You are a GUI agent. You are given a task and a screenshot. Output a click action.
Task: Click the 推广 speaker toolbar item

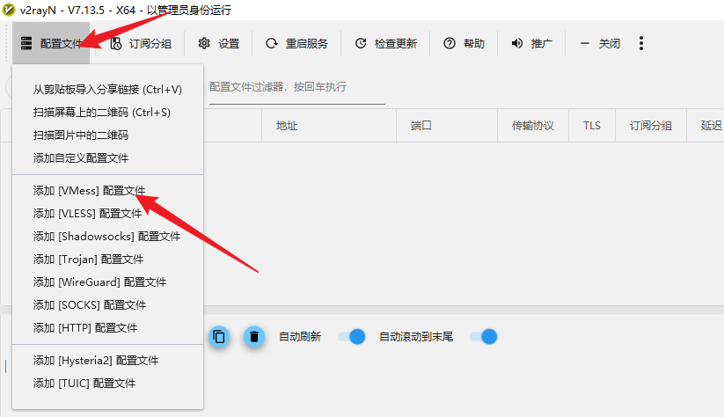[531, 43]
